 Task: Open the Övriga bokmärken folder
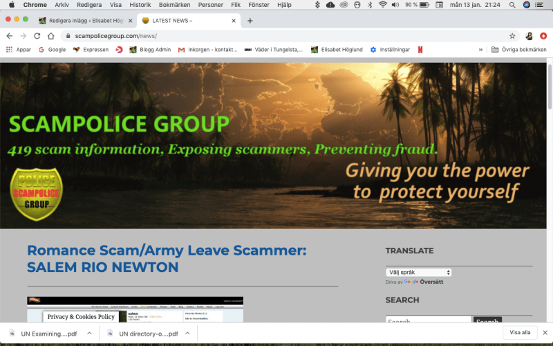519,50
